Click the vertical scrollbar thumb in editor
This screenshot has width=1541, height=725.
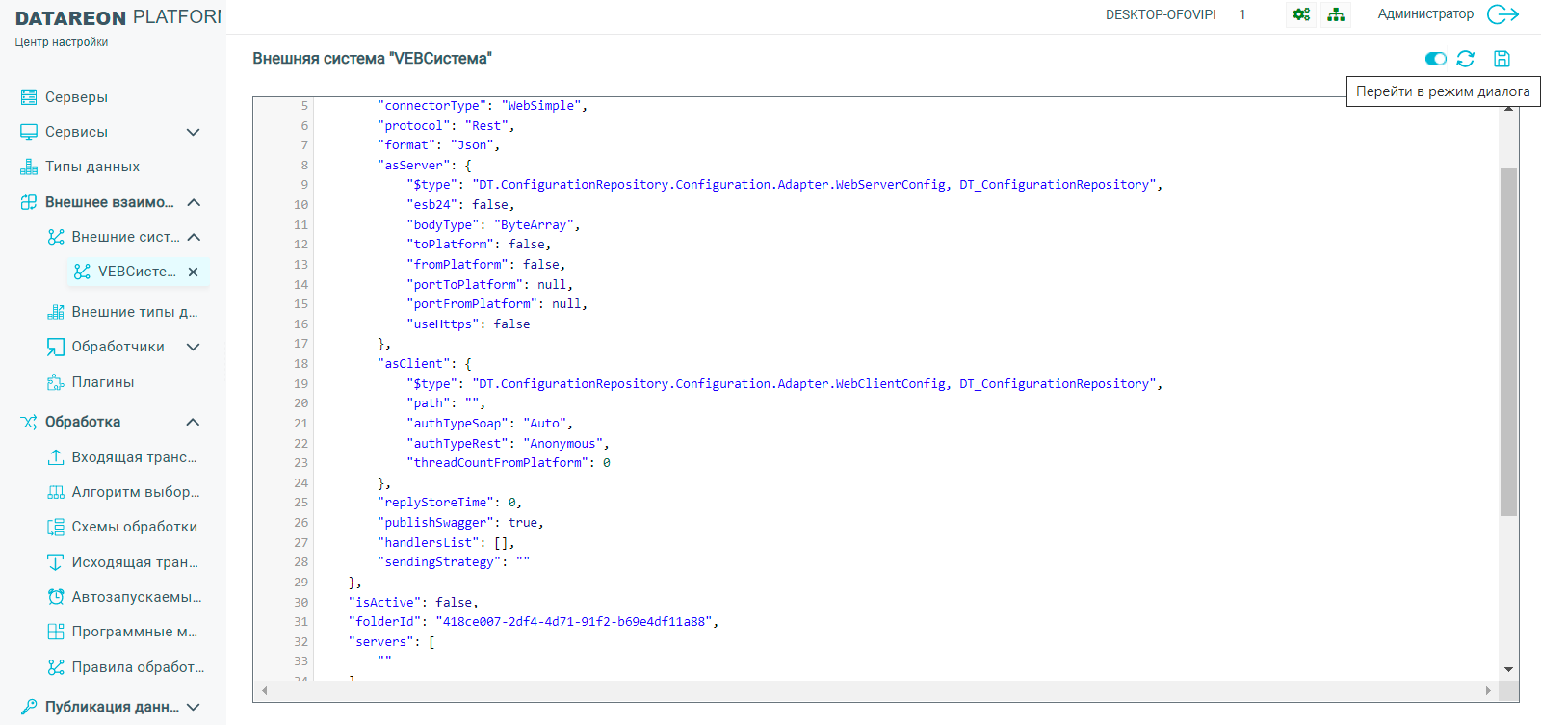click(1508, 342)
